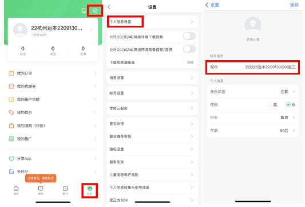
Task: Open 我的账户余额 via its wallet icon
Action: click(11, 99)
